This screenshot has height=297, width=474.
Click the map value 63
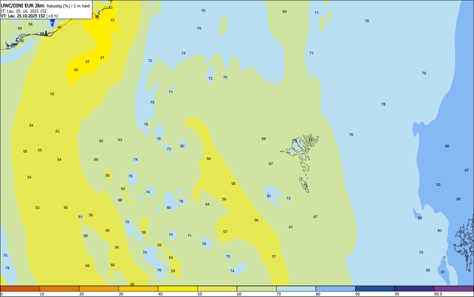pyautogui.click(x=120, y=140)
